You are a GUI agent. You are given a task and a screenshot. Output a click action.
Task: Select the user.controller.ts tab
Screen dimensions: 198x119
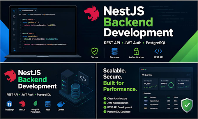28,11
